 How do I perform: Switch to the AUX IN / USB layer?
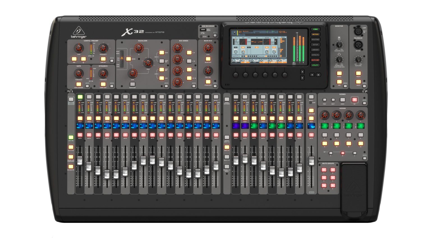pyautogui.click(x=71, y=157)
